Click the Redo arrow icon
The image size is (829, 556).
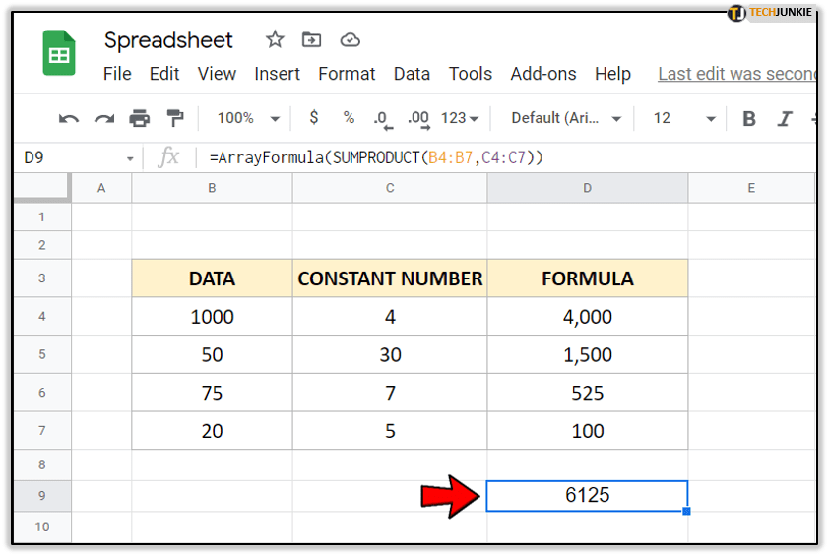click(104, 119)
